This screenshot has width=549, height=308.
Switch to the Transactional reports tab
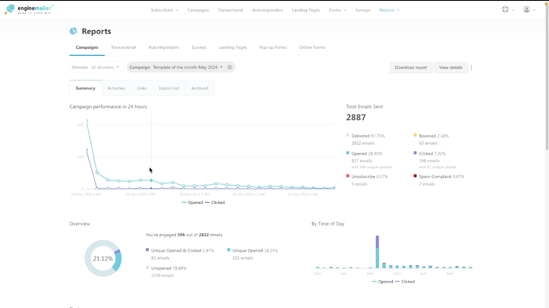(x=123, y=47)
